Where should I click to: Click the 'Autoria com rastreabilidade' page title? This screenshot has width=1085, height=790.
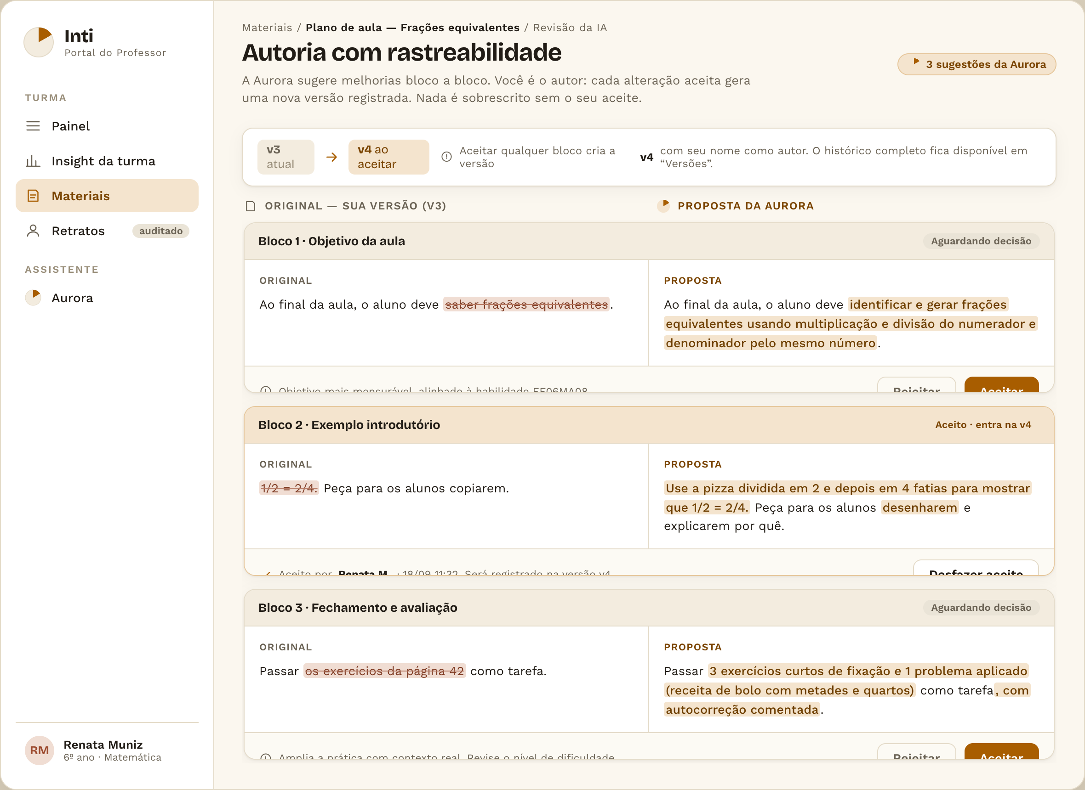pyautogui.click(x=401, y=52)
